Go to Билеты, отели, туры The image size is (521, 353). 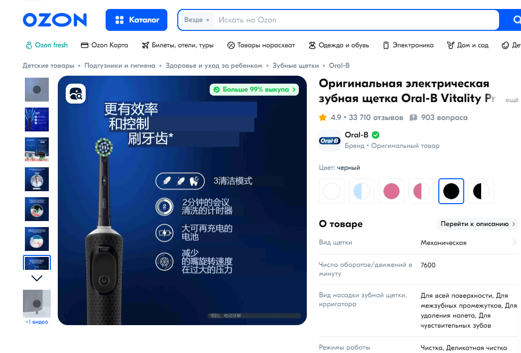point(178,45)
